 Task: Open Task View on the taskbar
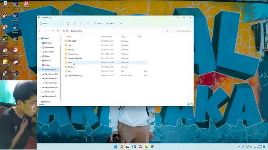(128, 147)
